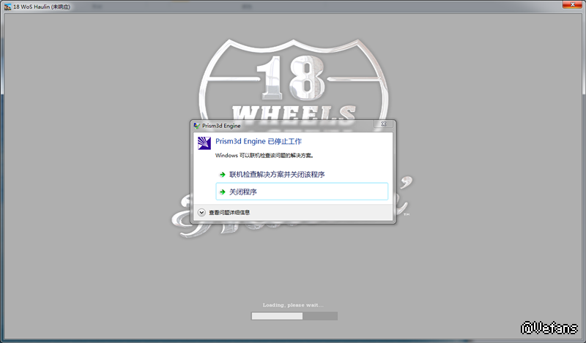Screen dimensions: 586x343
Task: Choose 关闭程序 to close the program
Action: [x=302, y=192]
